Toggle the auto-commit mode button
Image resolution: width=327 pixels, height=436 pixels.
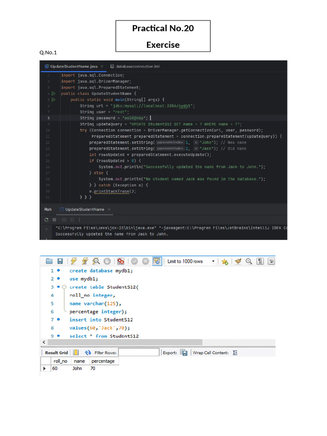(156, 261)
